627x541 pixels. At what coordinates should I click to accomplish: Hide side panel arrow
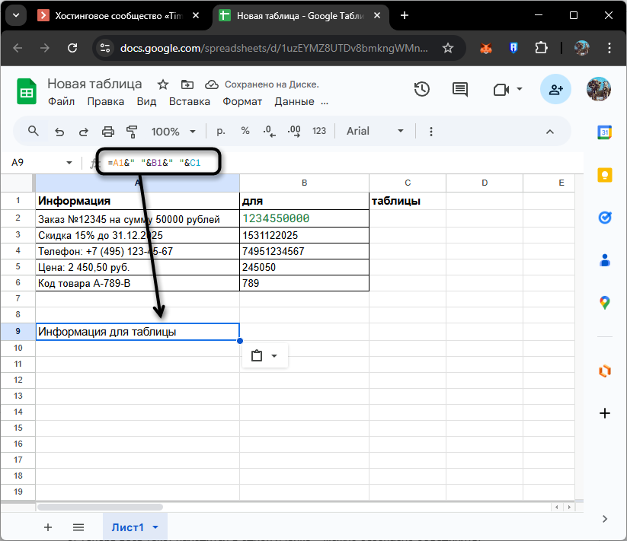point(605,519)
